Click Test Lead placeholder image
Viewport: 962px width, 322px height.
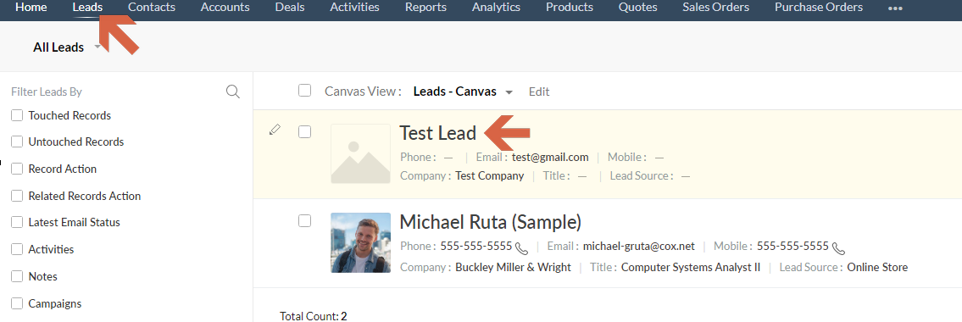[x=361, y=154]
